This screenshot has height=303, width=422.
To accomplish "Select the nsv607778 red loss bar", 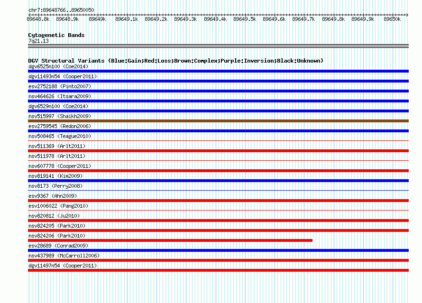I will point(218,171).
